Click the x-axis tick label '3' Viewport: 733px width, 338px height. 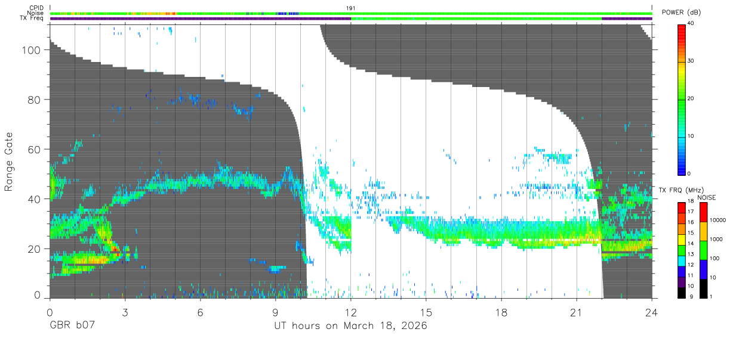(125, 312)
